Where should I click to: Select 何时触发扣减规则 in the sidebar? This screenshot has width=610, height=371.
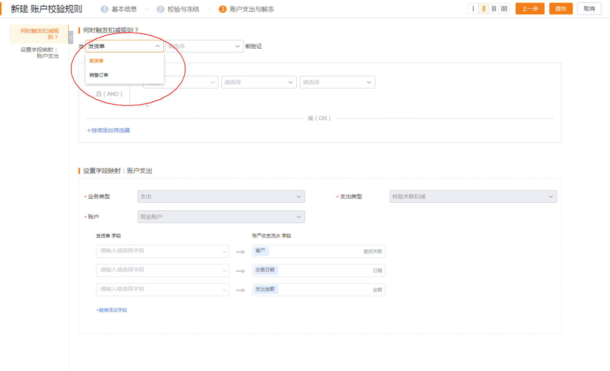tap(39, 34)
